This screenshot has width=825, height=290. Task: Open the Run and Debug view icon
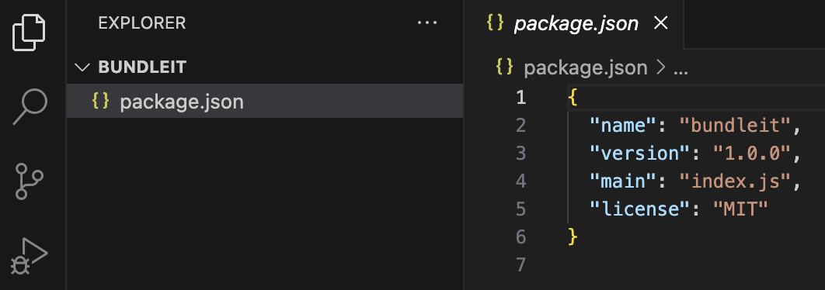pyautogui.click(x=29, y=257)
